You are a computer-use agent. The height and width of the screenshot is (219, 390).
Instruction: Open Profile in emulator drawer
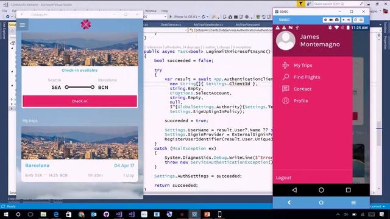point(300,101)
